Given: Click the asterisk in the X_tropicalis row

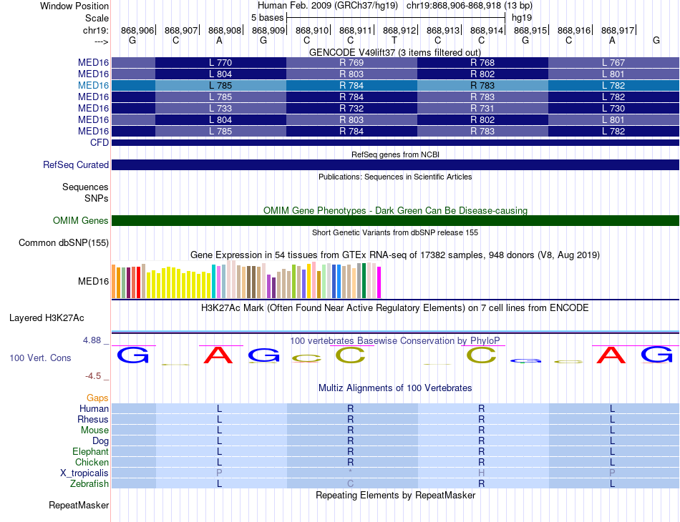Looking at the screenshot, I should click(351, 473).
